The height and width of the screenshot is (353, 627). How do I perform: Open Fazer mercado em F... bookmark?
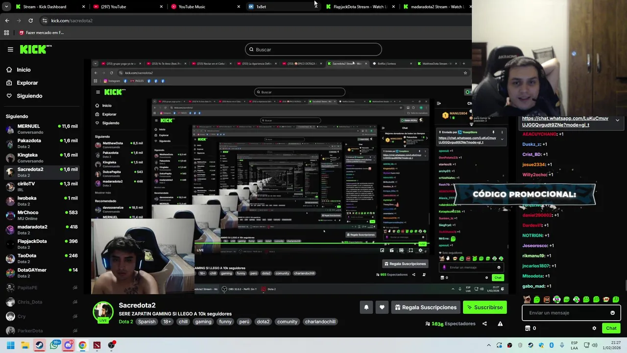[42, 33]
